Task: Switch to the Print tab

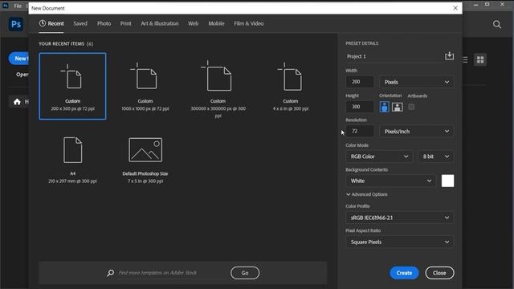Action: click(125, 23)
